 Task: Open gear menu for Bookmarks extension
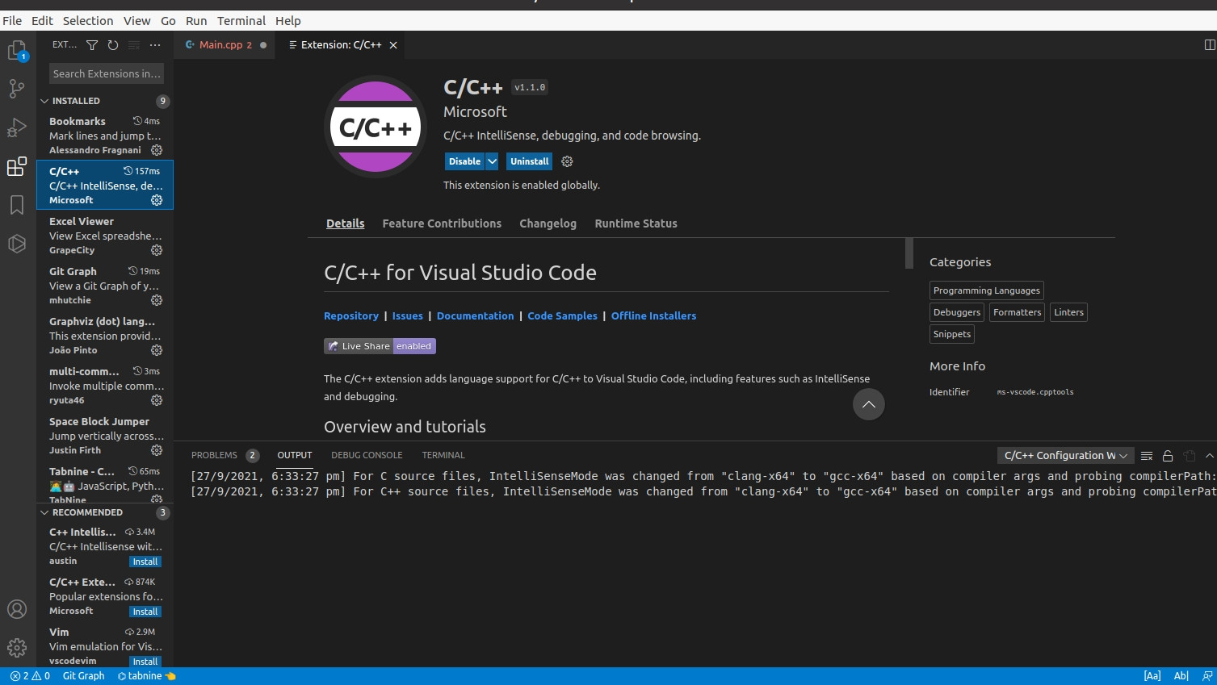tap(157, 150)
